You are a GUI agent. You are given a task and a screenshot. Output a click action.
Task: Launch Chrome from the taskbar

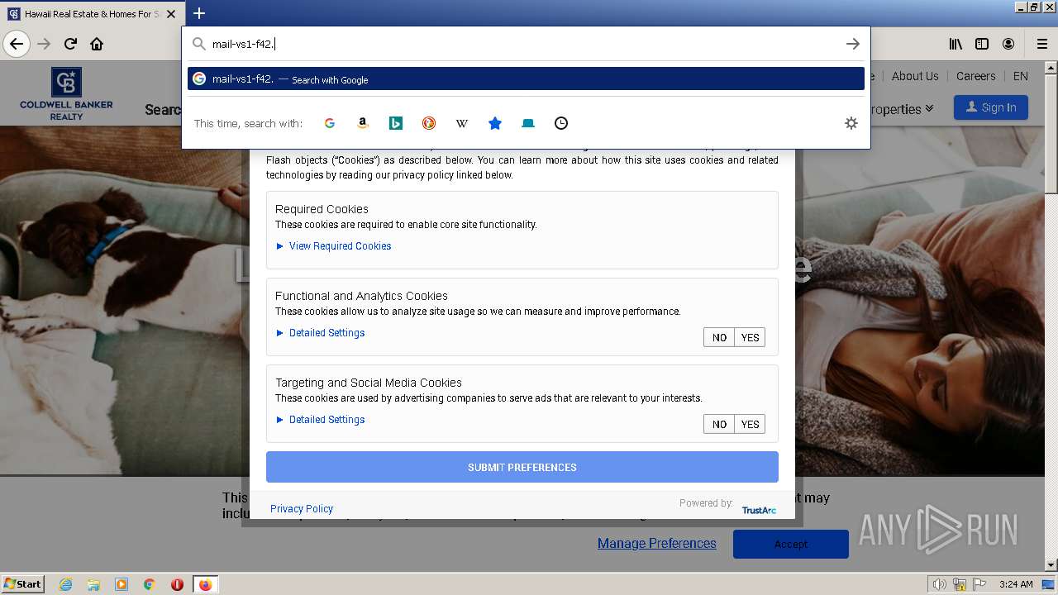150,584
